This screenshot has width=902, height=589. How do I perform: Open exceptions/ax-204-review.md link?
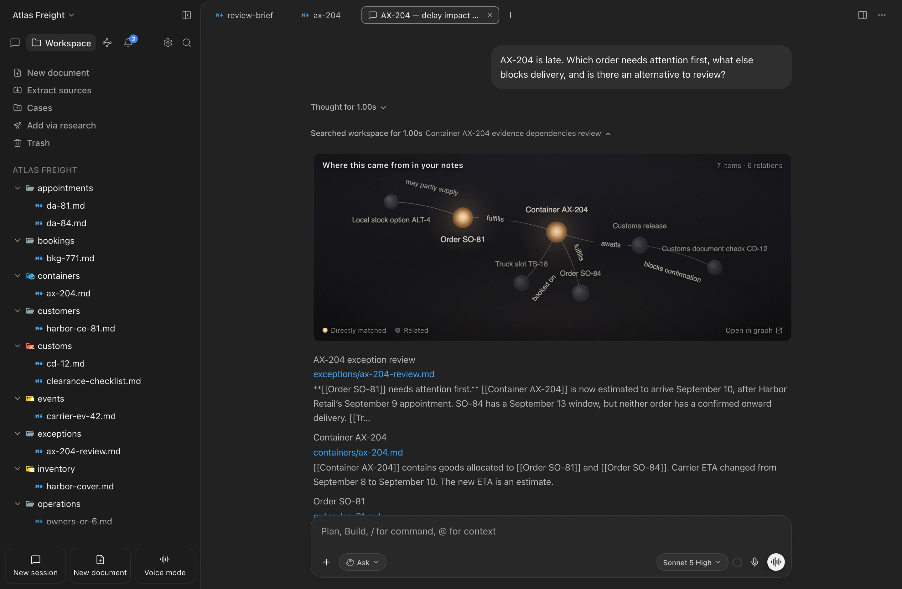pos(373,374)
